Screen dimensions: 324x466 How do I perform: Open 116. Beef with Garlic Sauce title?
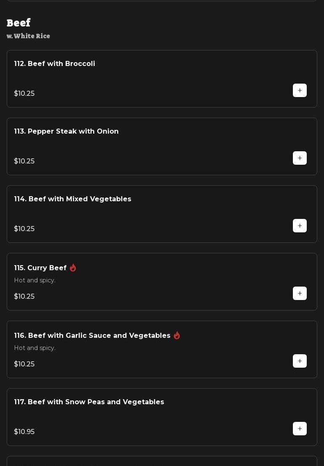click(x=92, y=336)
